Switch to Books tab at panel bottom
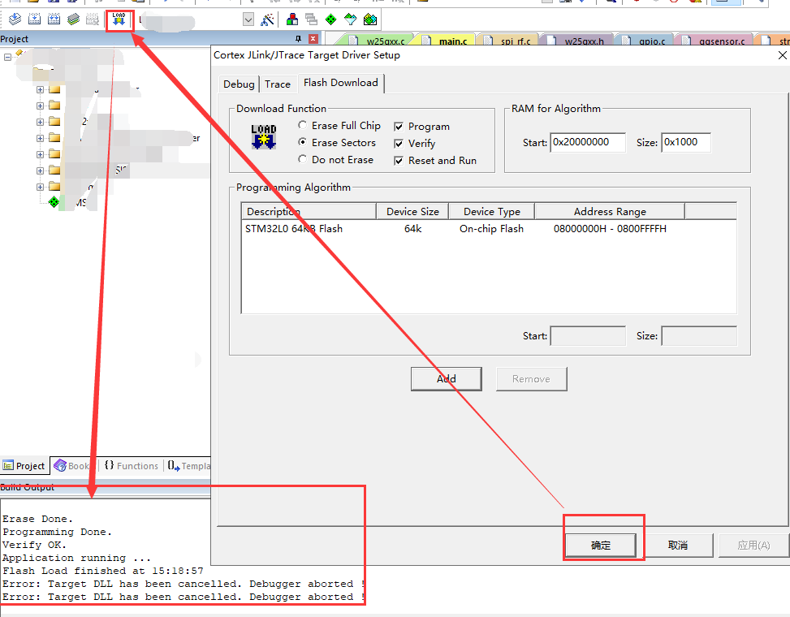Viewport: 790px width, 617px height. pos(74,466)
